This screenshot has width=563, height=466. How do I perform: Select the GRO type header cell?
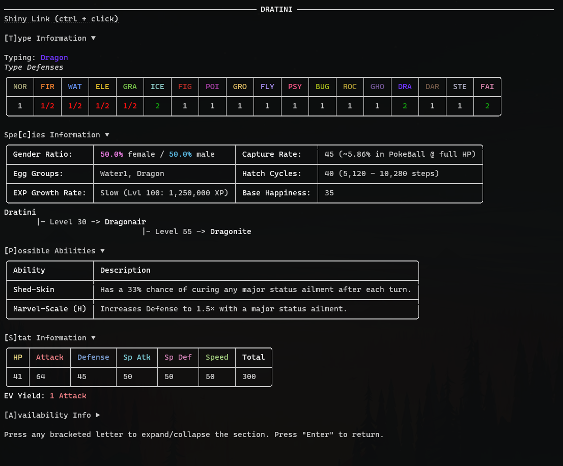[x=240, y=87]
